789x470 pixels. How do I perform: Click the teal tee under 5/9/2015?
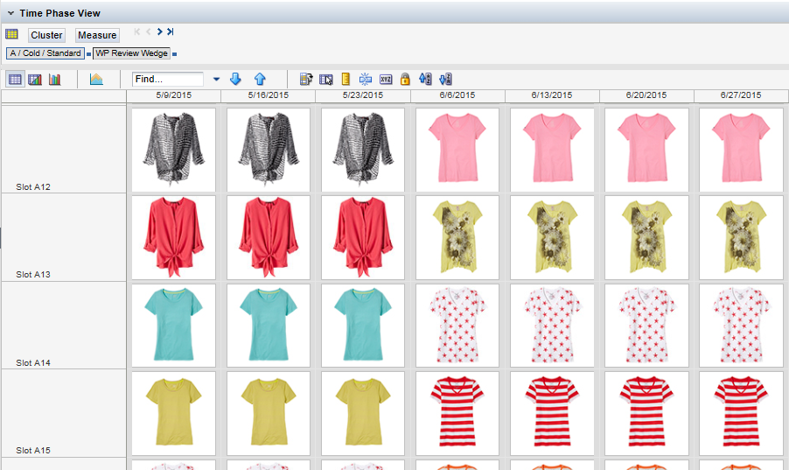tap(173, 326)
